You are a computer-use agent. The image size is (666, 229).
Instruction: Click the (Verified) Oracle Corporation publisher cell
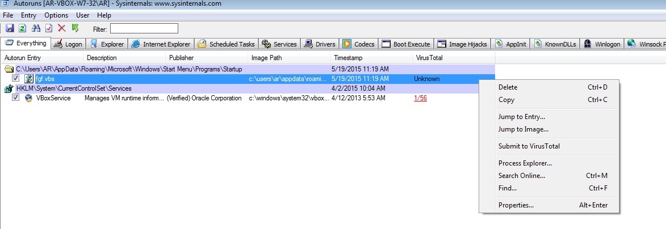204,98
